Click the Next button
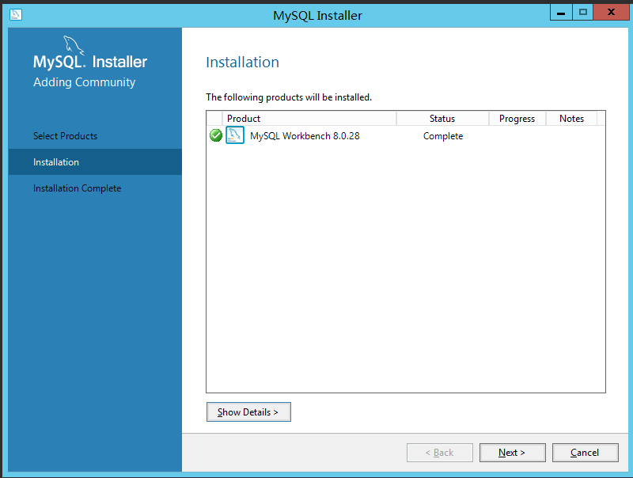 (512, 453)
